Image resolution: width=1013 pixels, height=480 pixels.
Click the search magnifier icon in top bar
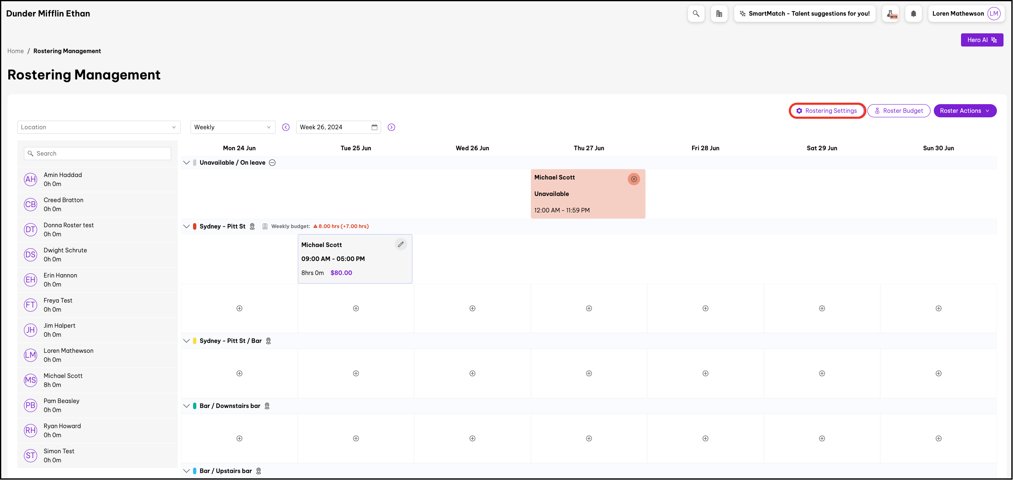[x=696, y=14]
